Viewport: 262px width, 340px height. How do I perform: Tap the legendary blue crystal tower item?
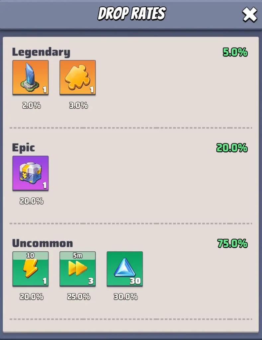pos(30,77)
